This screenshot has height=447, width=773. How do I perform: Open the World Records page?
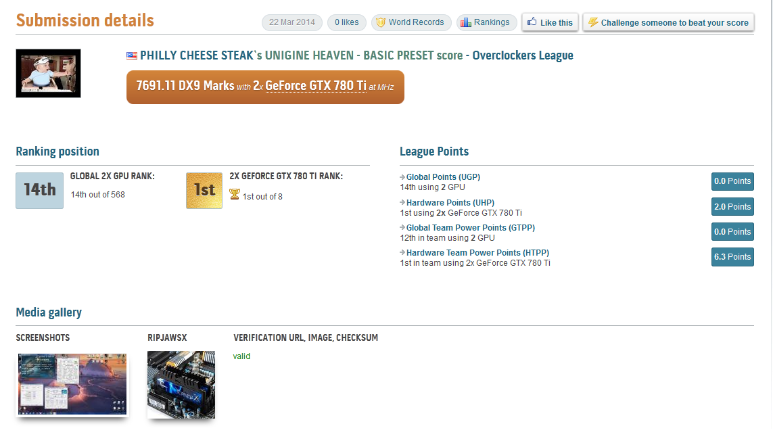[x=411, y=22]
